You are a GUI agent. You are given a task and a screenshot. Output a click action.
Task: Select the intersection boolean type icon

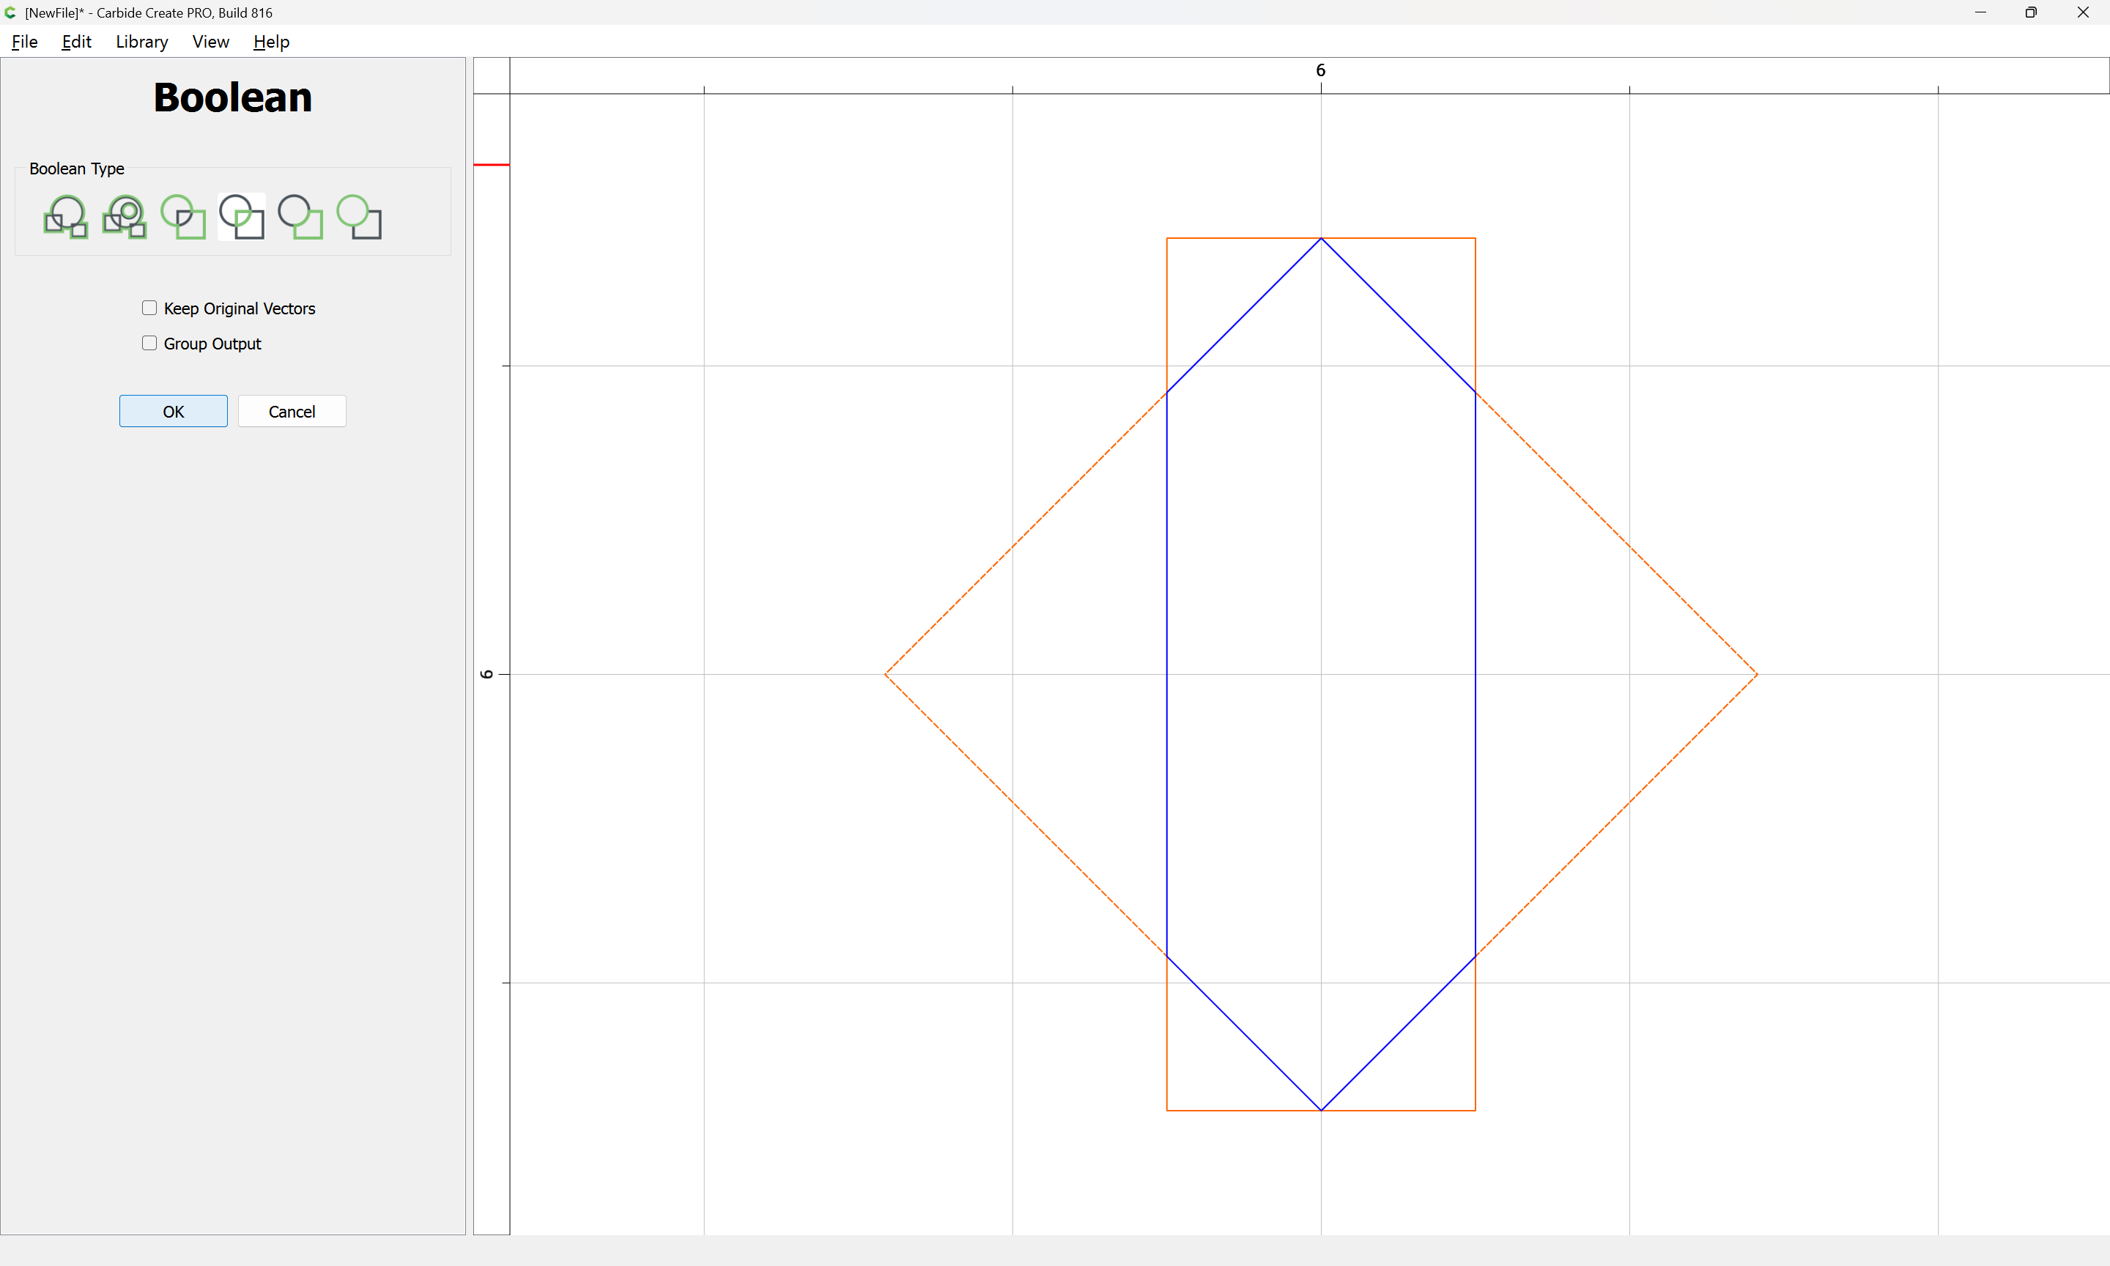(243, 217)
